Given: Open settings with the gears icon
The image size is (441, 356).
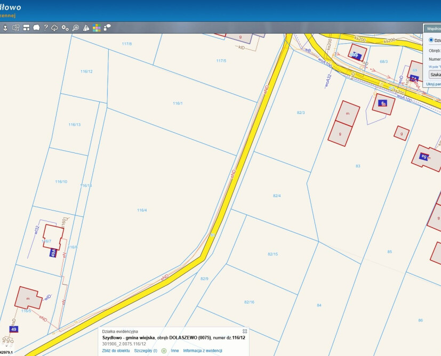Looking at the screenshot, I should pyautogui.click(x=65, y=28).
